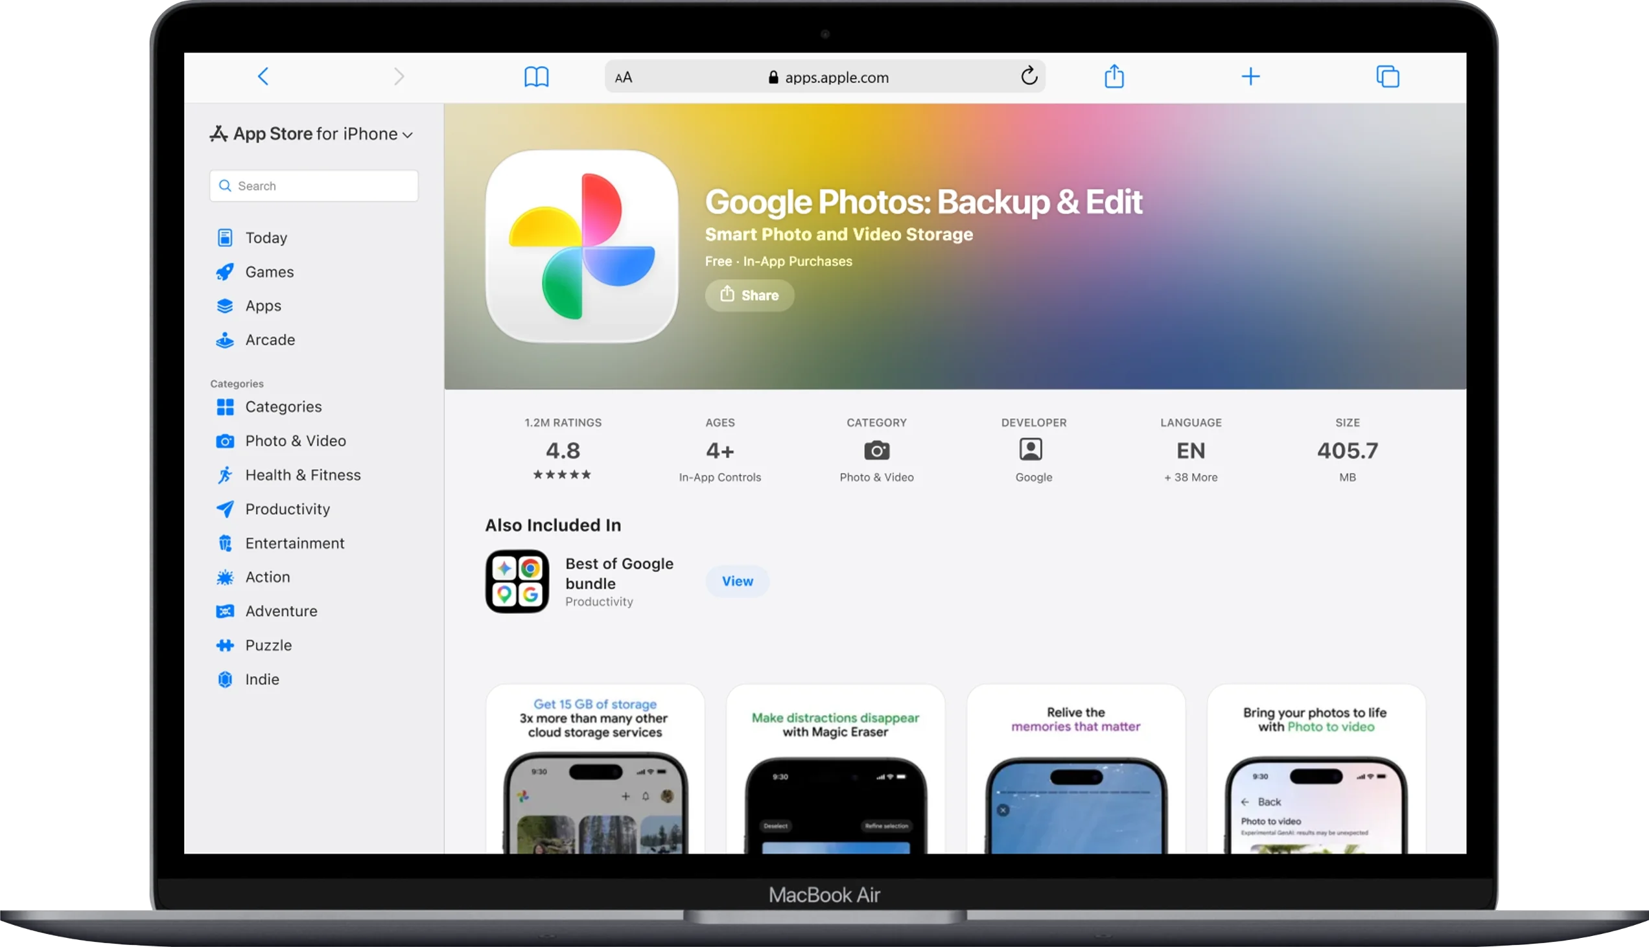The image size is (1649, 947).
Task: Click the Arcade joystick icon
Action: click(x=225, y=339)
